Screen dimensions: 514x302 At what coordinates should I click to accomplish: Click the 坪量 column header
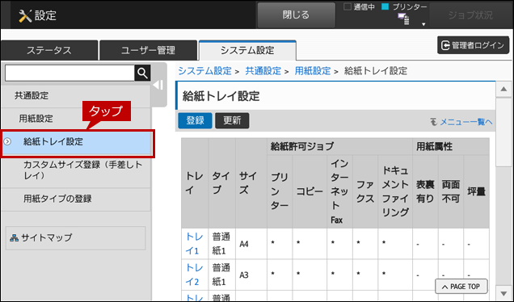pyautogui.click(x=476, y=191)
